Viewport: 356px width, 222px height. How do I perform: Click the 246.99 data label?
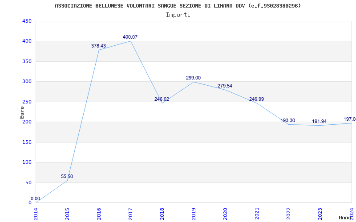(257, 99)
